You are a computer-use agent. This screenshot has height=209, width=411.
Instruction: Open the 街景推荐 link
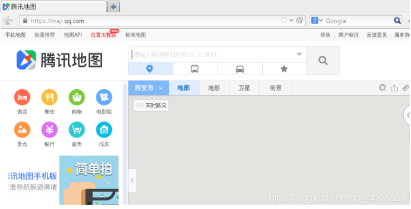click(45, 35)
